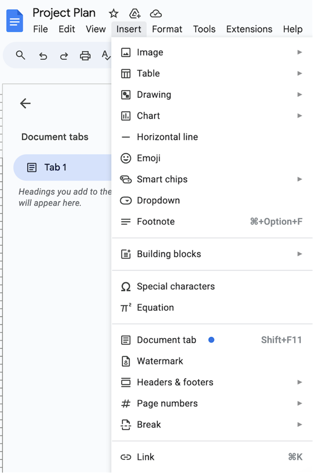Undo the last action
Image resolution: width=313 pixels, height=473 pixels.
click(x=43, y=56)
